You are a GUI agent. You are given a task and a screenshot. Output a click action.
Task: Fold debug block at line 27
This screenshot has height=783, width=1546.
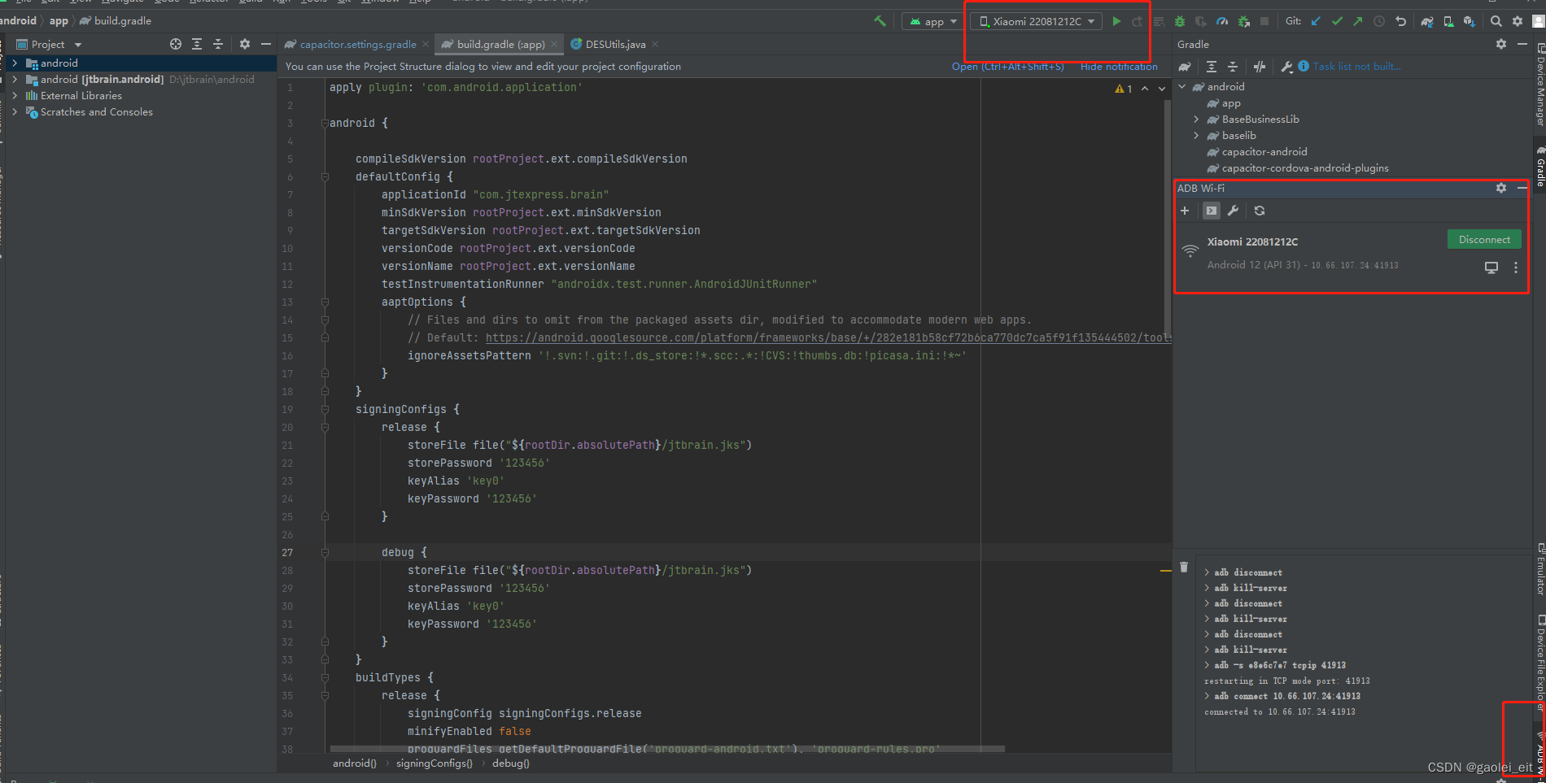pos(325,552)
